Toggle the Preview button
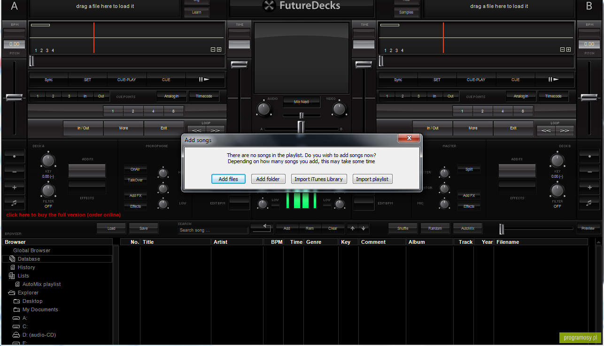Image resolution: width=604 pixels, height=346 pixels. click(588, 228)
